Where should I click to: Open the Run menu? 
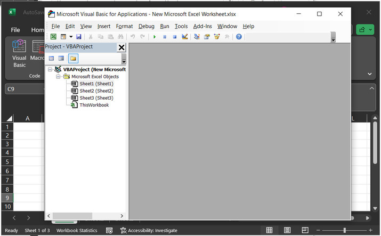[165, 26]
